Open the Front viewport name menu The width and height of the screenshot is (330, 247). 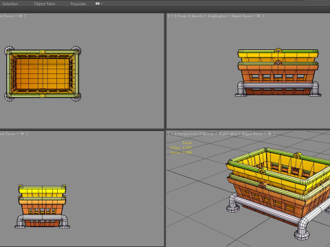point(182,16)
